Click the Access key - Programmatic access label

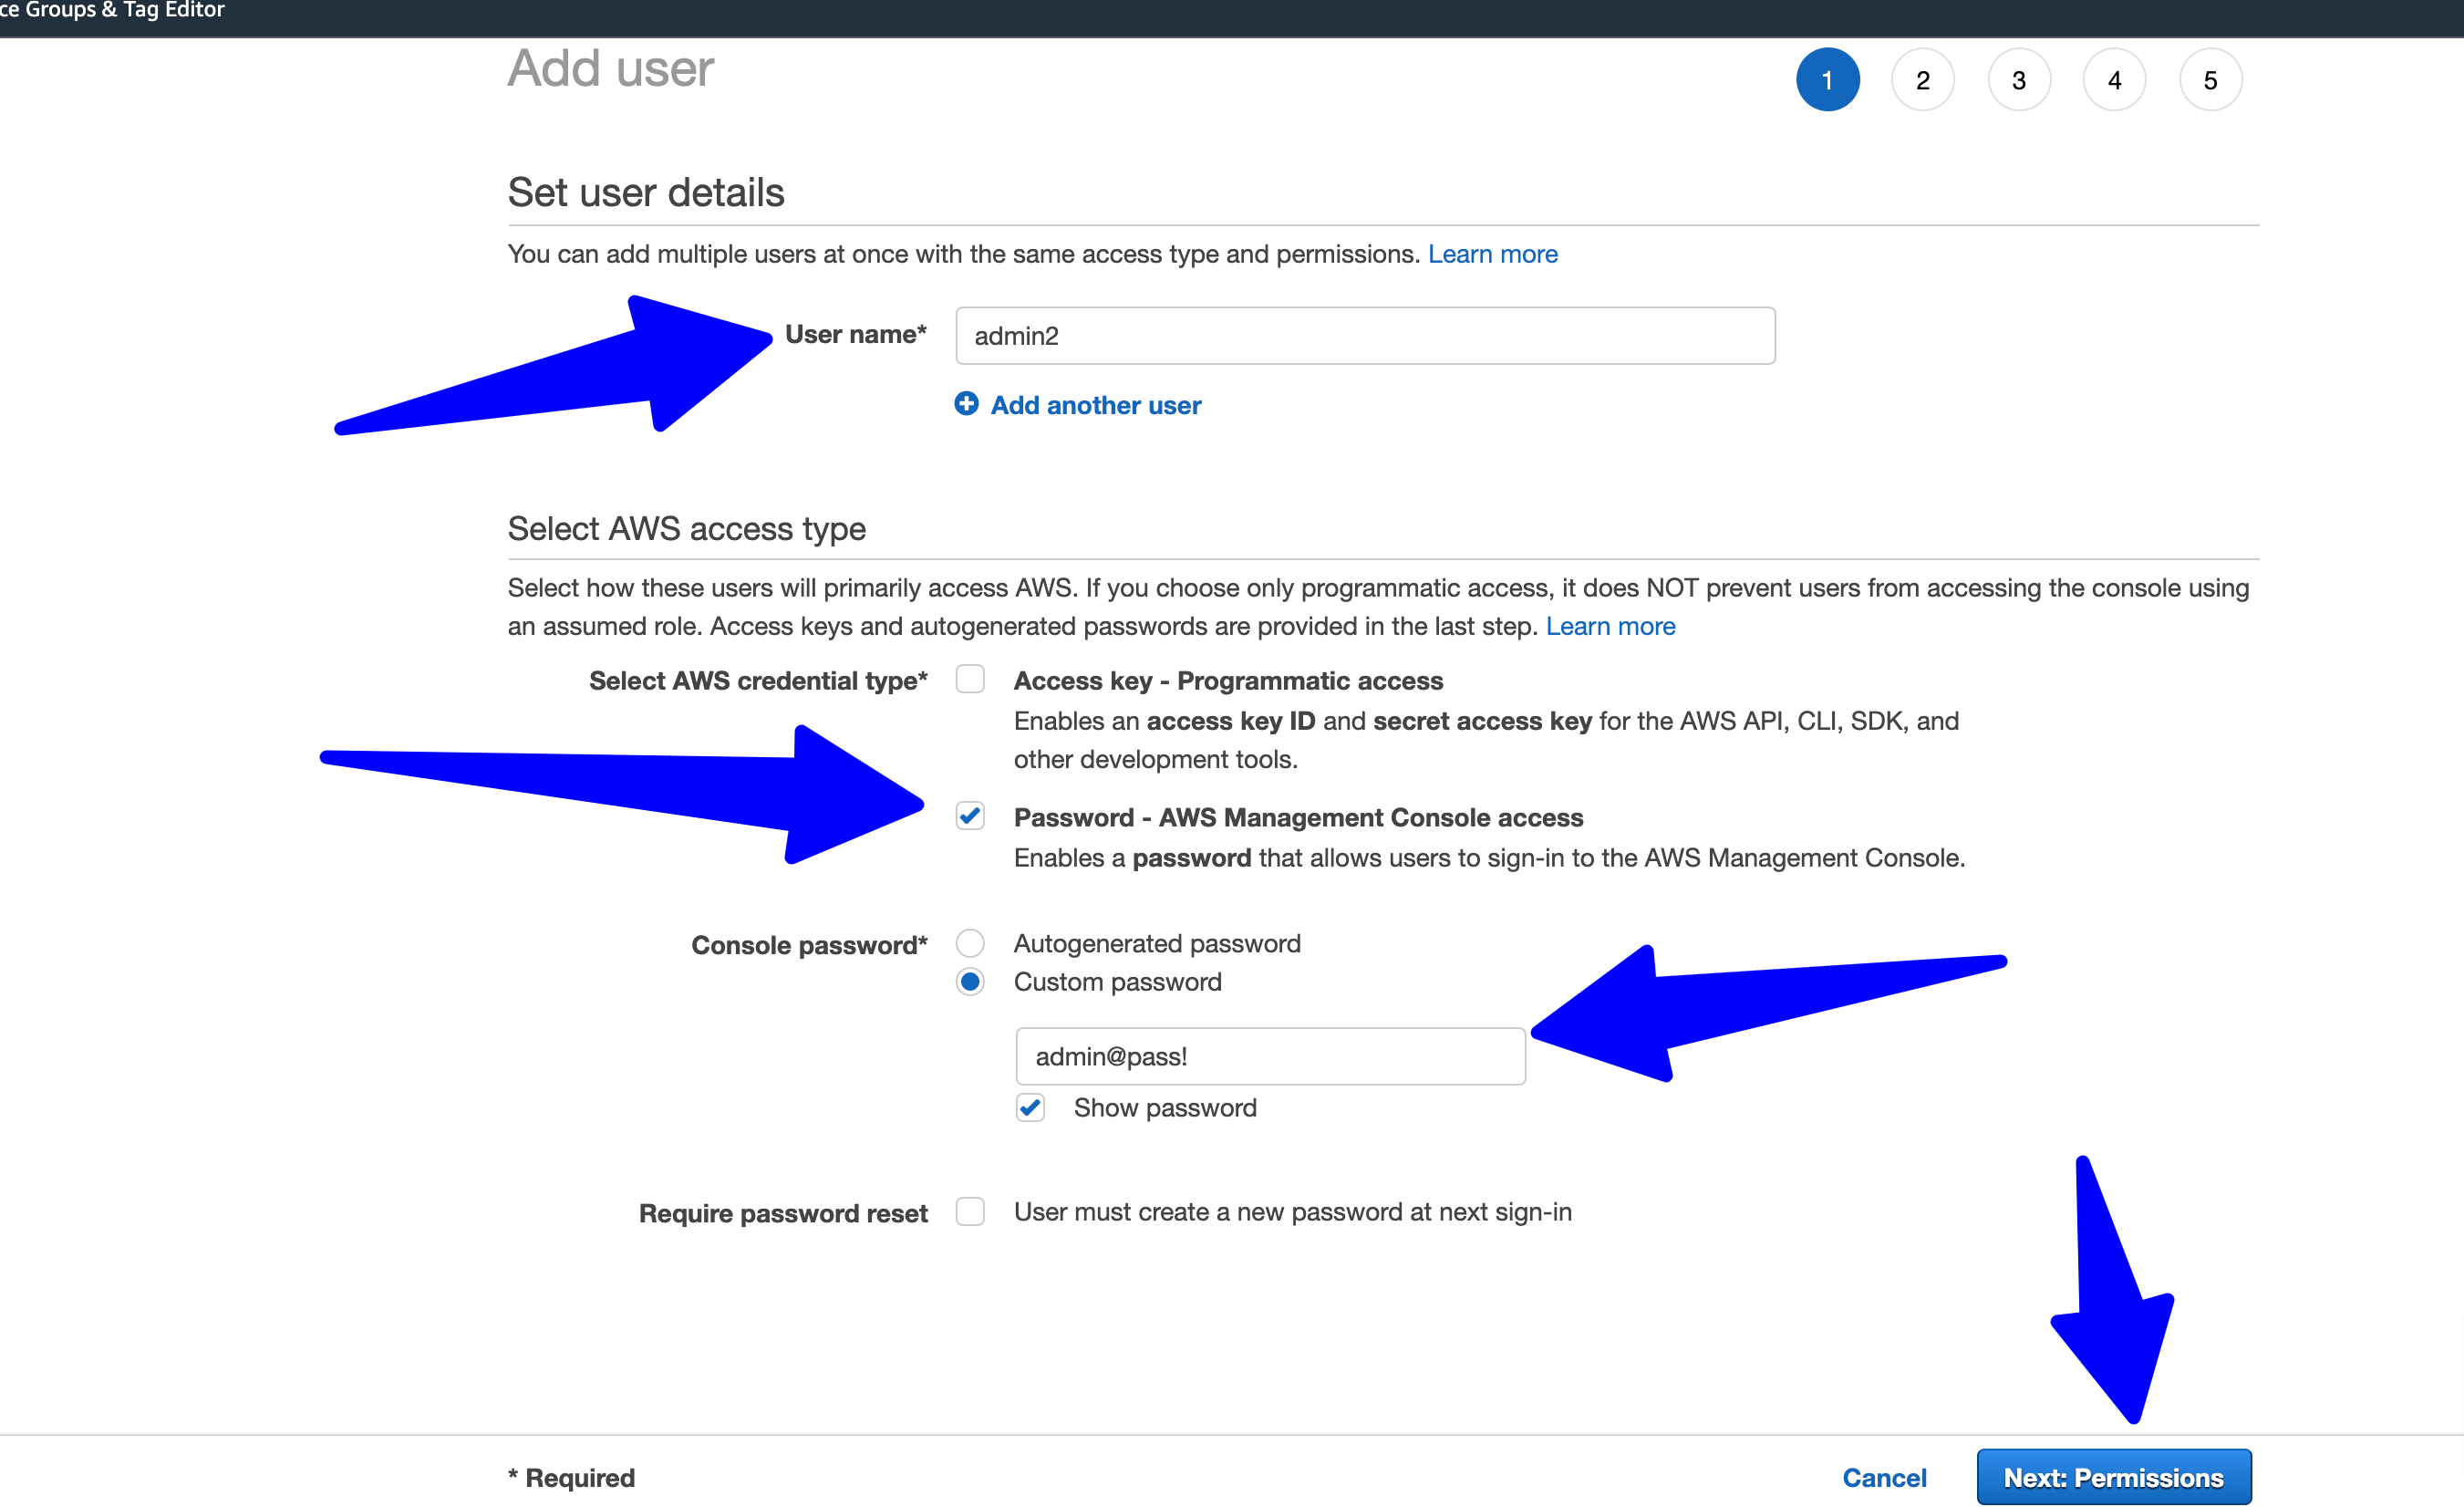click(x=1228, y=681)
